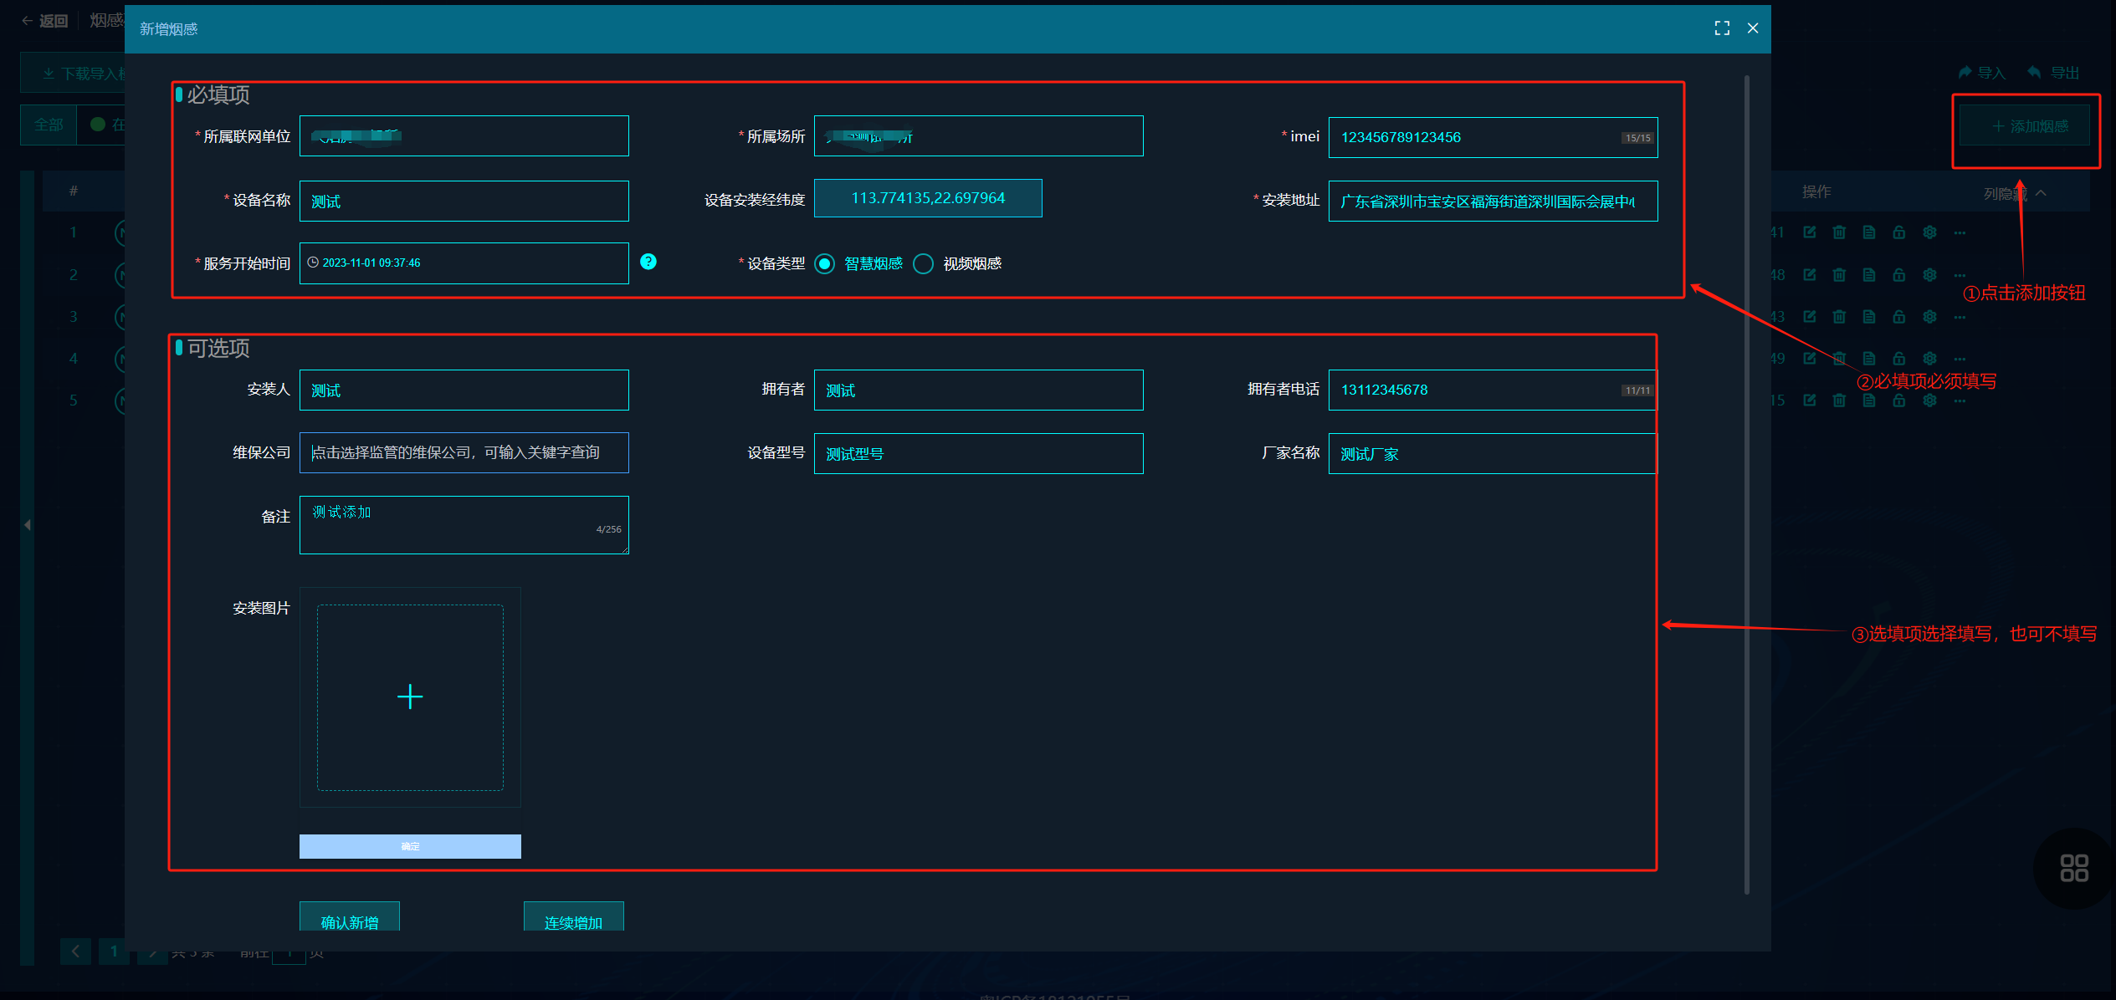Click the dialog's vertical scrollbar
Screen dimensions: 2116x1000
tap(1747, 485)
